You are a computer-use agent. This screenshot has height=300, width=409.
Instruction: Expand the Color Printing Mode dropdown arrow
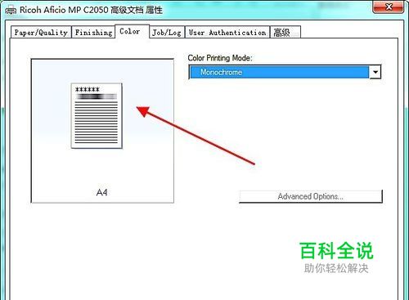(375, 72)
